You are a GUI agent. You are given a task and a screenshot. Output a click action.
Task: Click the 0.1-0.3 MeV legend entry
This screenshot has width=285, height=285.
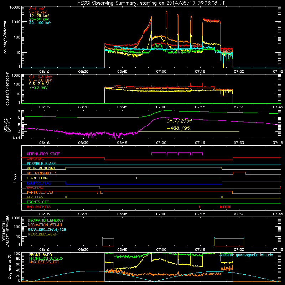tap(41, 77)
